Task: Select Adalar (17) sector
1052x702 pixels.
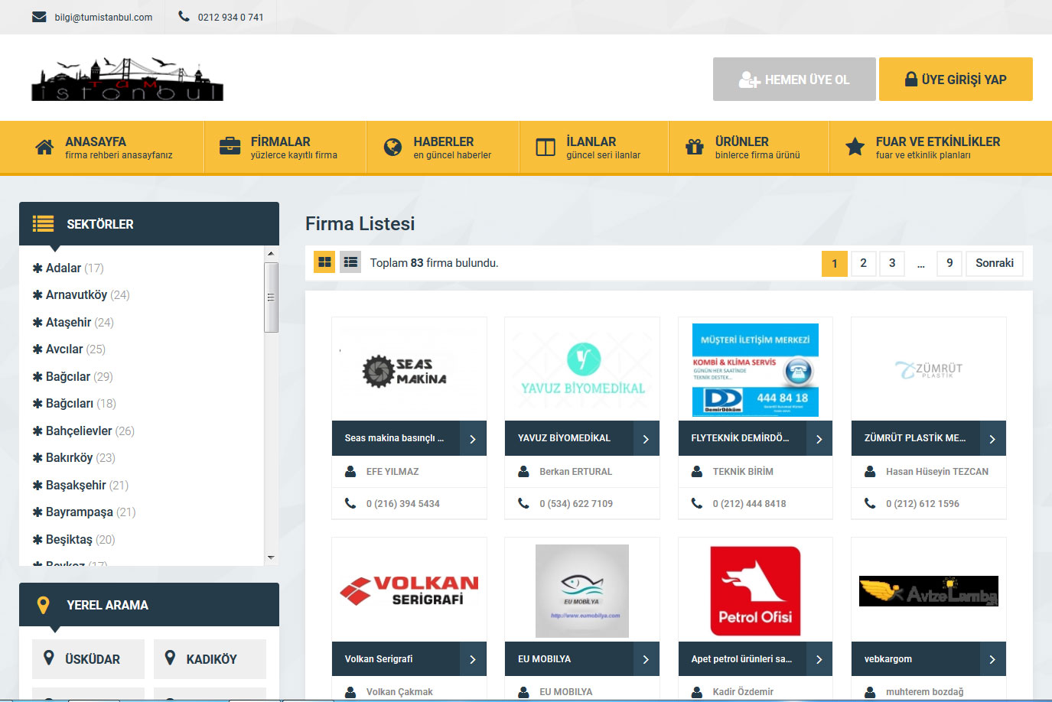Action: [x=68, y=268]
